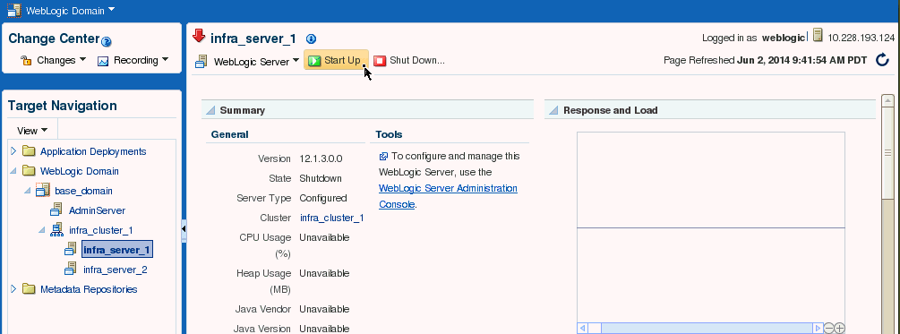Select infra_server_1 in navigation tree
Image resolution: width=900 pixels, height=334 pixels.
117,250
